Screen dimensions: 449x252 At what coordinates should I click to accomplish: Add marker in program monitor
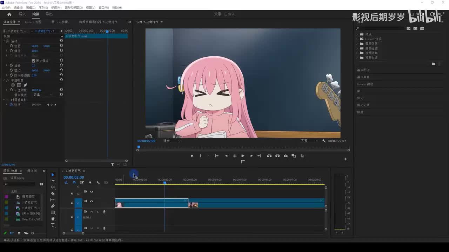(192, 156)
